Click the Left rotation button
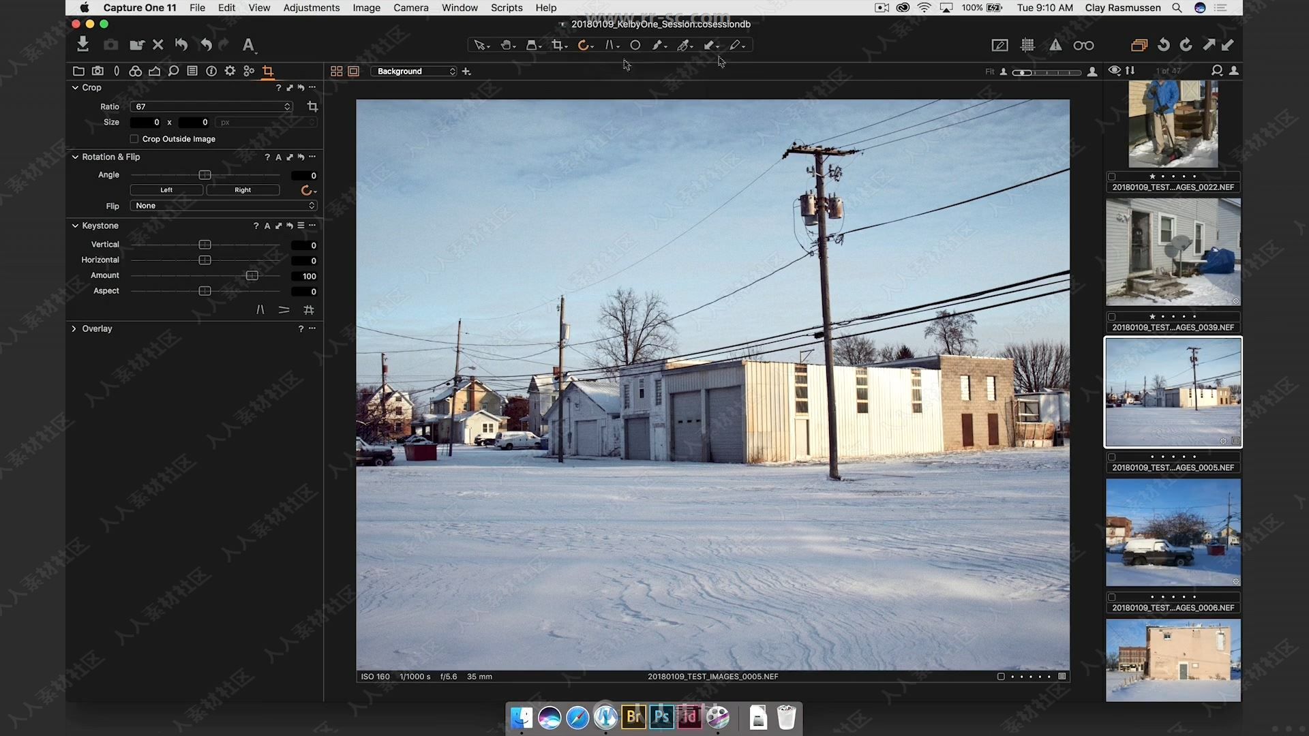 pyautogui.click(x=166, y=189)
